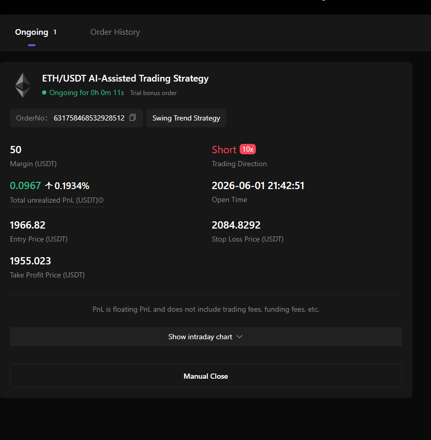Click the Short trading direction label
This screenshot has height=440, width=431.
224,150
